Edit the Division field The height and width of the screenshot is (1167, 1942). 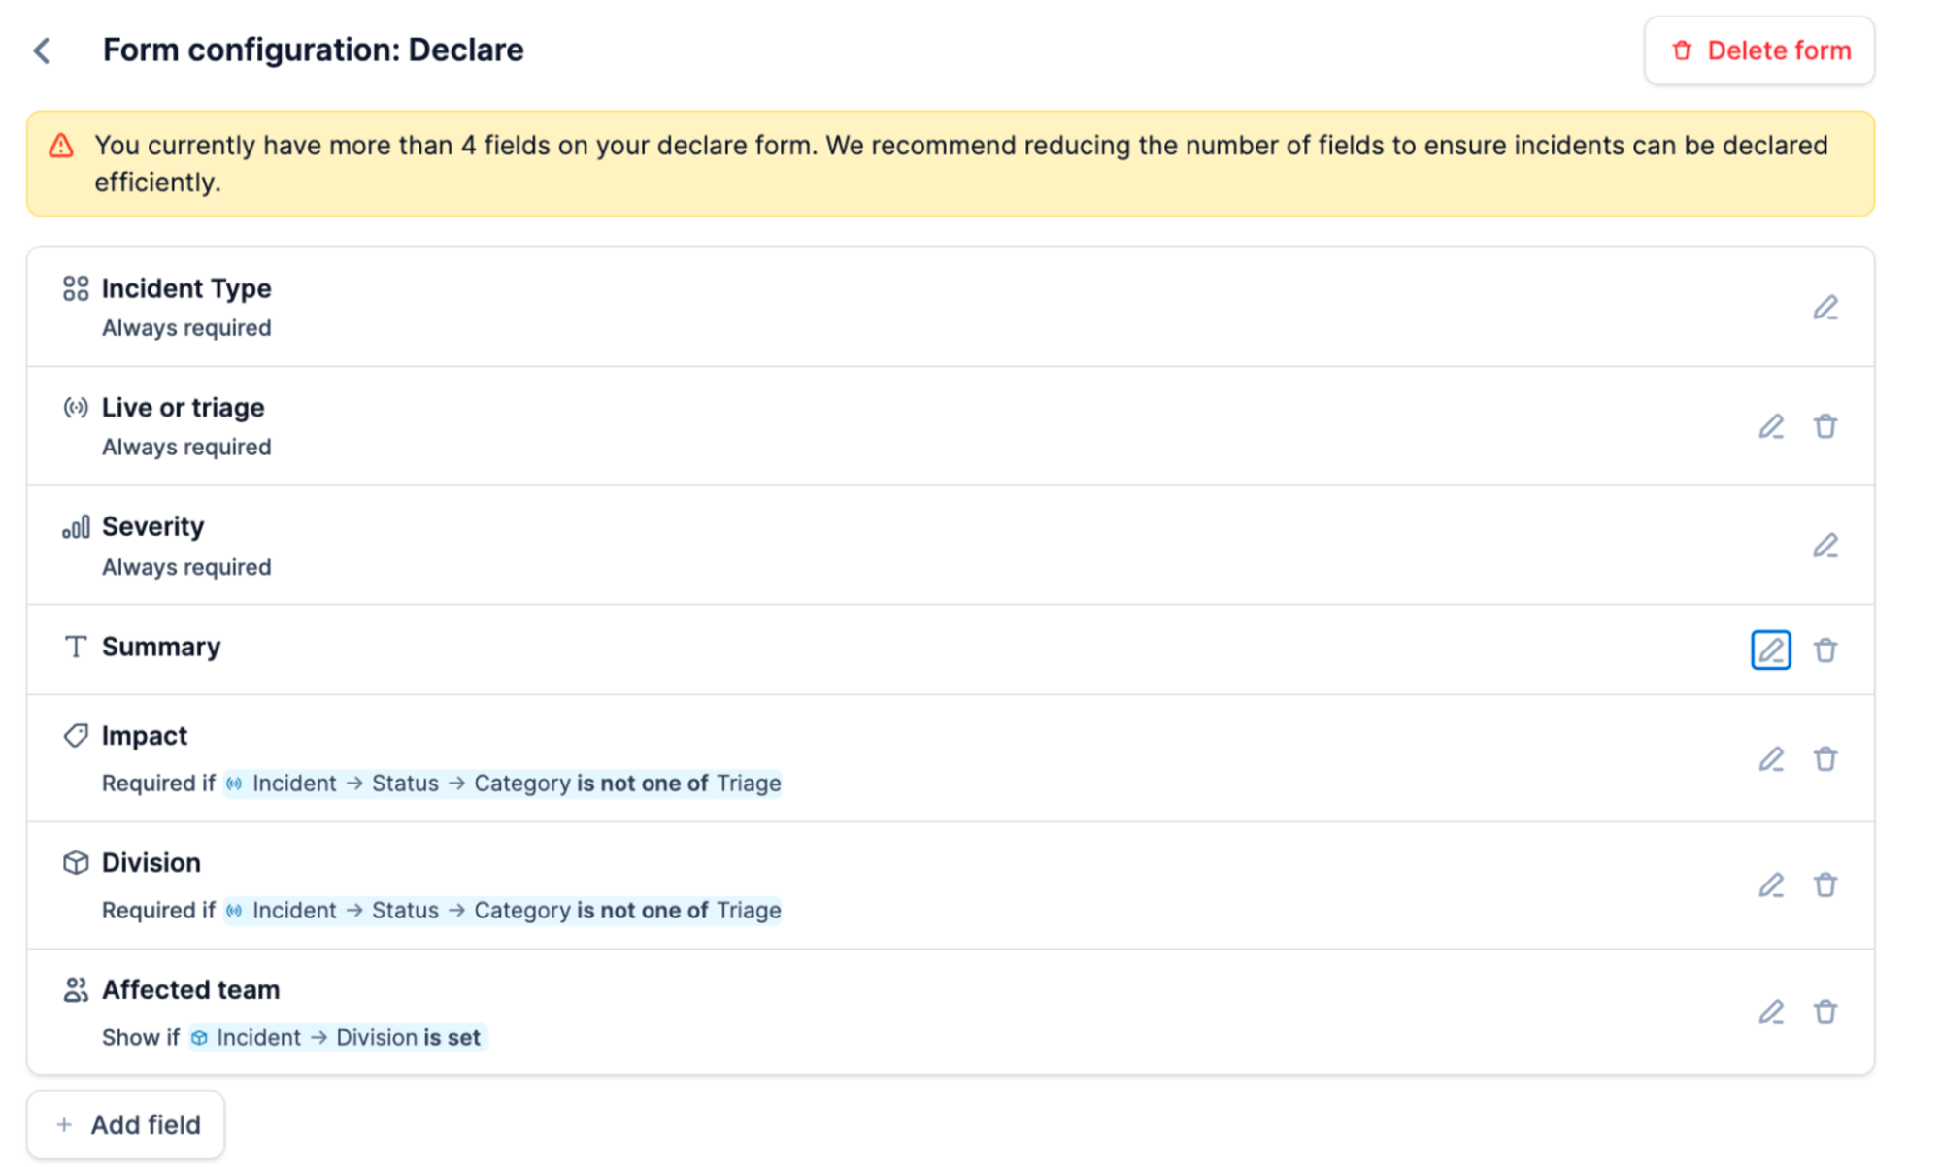point(1770,885)
